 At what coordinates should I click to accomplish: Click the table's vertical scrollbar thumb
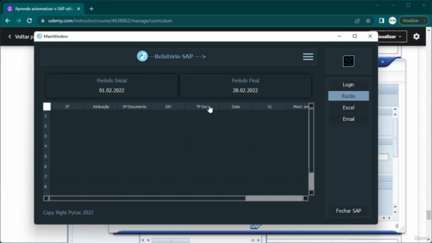point(311,181)
